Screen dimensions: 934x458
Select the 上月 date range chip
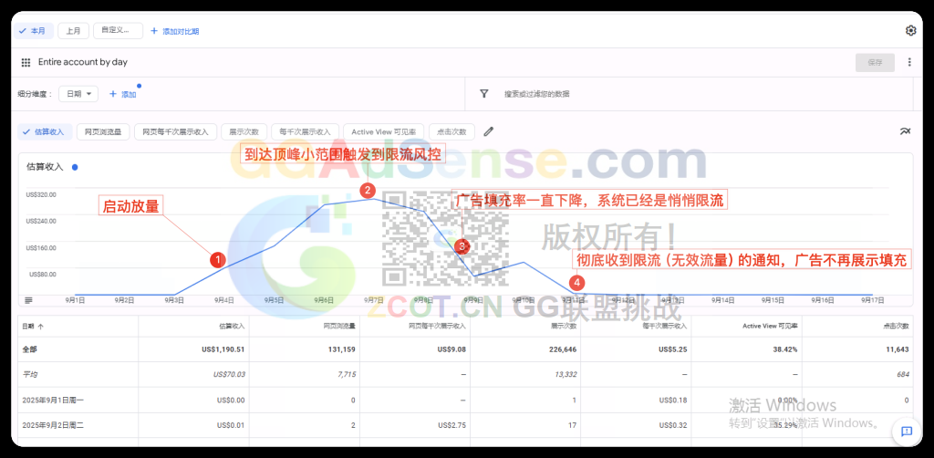[x=73, y=31]
